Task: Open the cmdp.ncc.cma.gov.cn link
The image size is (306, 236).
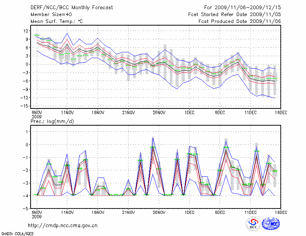Action: [x=63, y=225]
